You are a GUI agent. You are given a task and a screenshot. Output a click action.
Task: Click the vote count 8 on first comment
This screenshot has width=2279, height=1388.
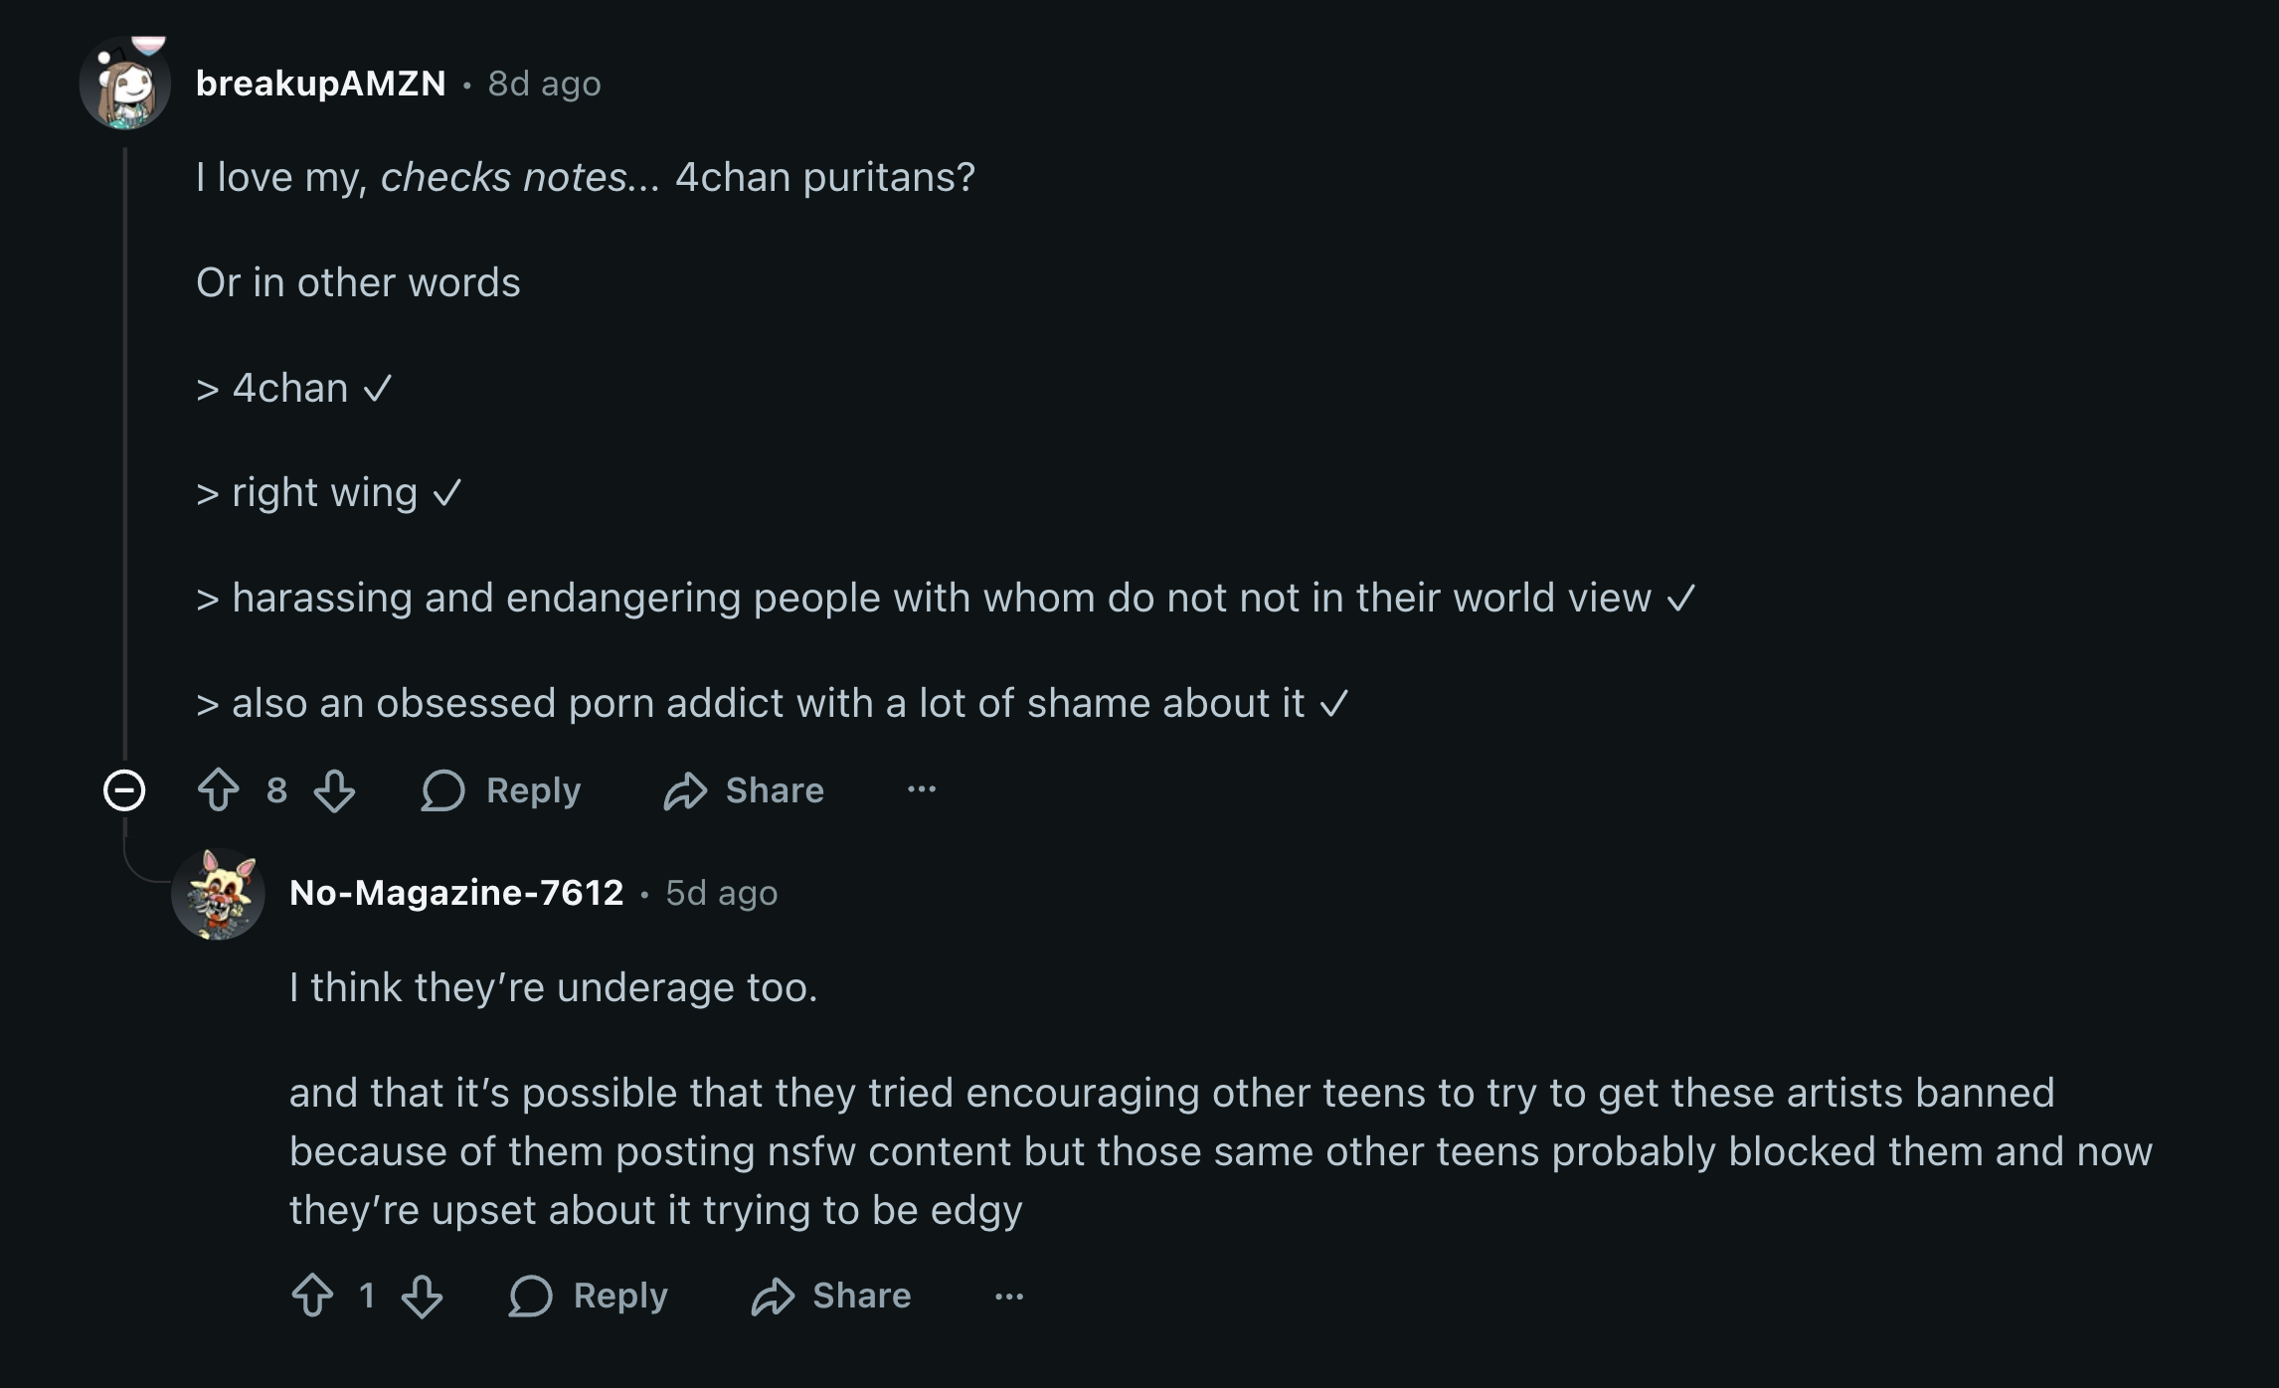click(x=276, y=790)
